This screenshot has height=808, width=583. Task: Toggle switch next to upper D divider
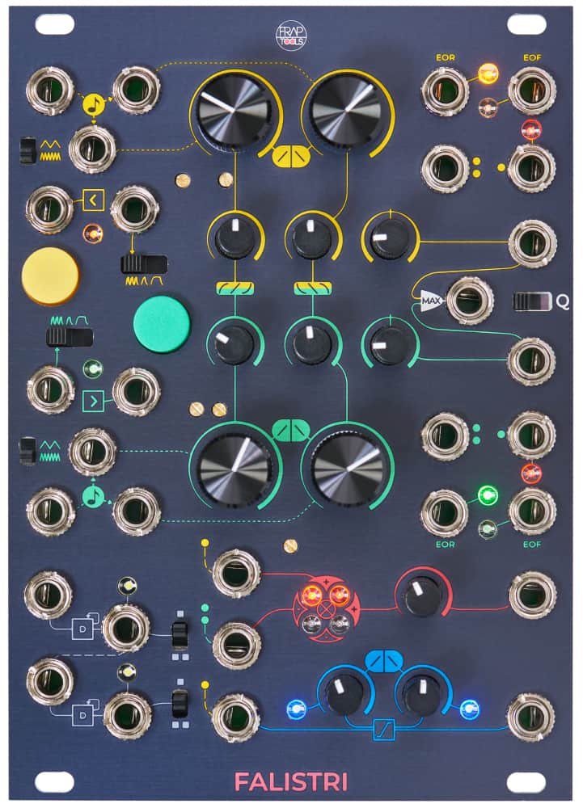pos(180,635)
